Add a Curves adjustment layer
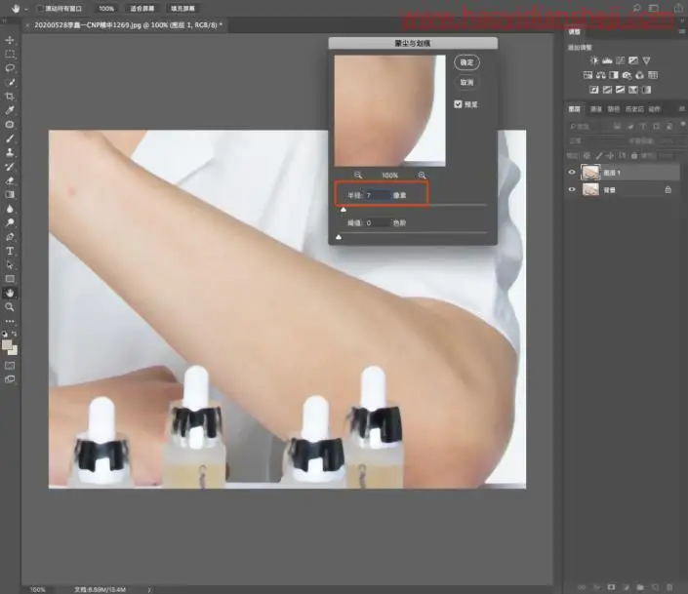The height and width of the screenshot is (594, 688). coord(621,60)
